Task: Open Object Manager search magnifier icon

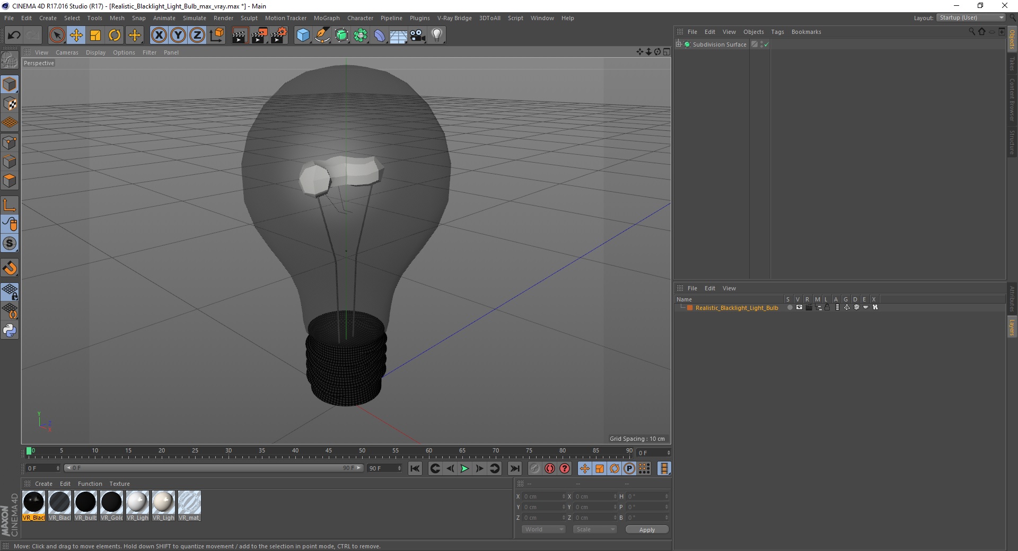Action: [971, 32]
